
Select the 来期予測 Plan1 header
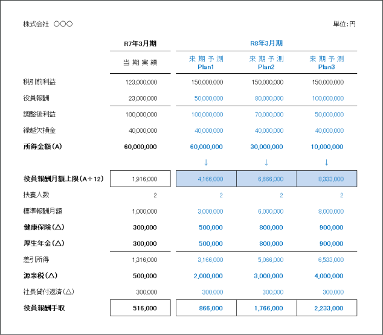pos(206,62)
